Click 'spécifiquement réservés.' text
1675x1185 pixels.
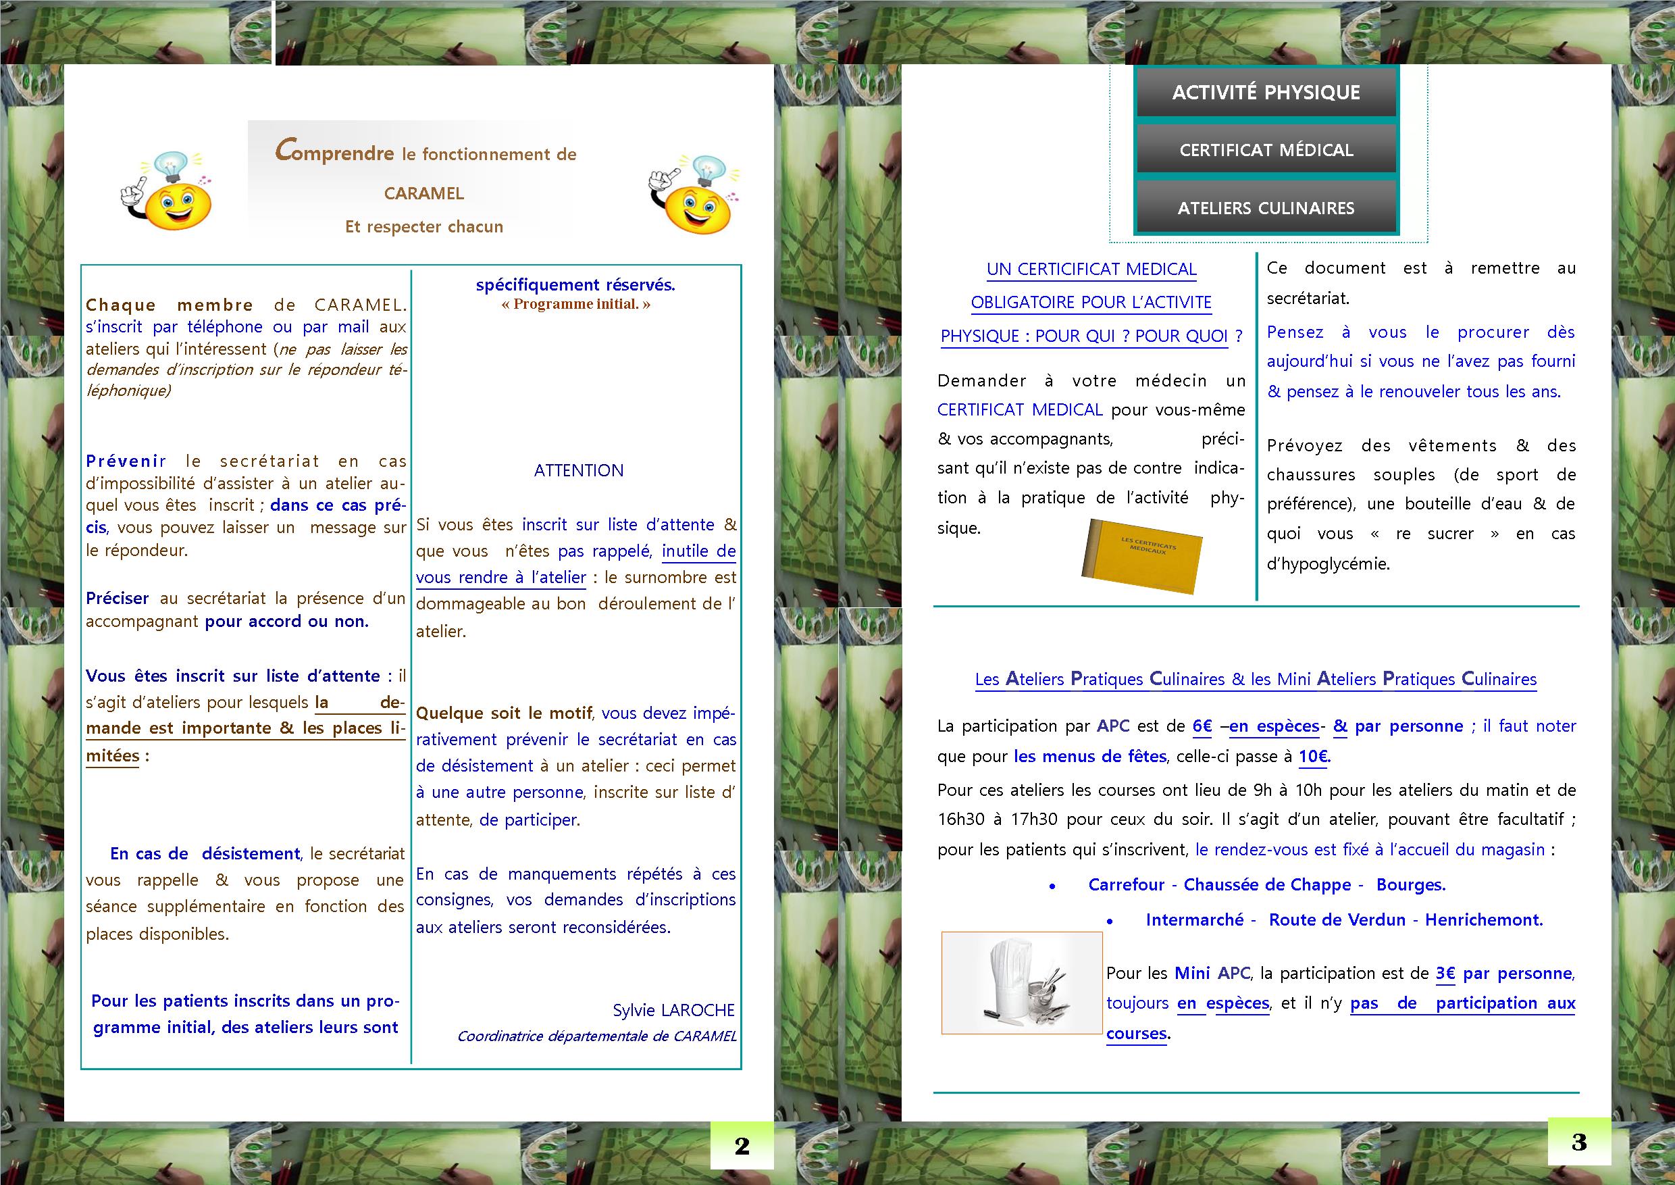pyautogui.click(x=575, y=285)
